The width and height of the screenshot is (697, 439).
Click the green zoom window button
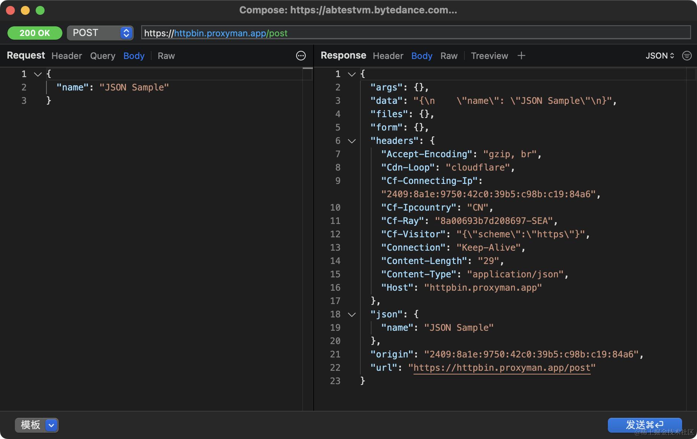pos(40,10)
